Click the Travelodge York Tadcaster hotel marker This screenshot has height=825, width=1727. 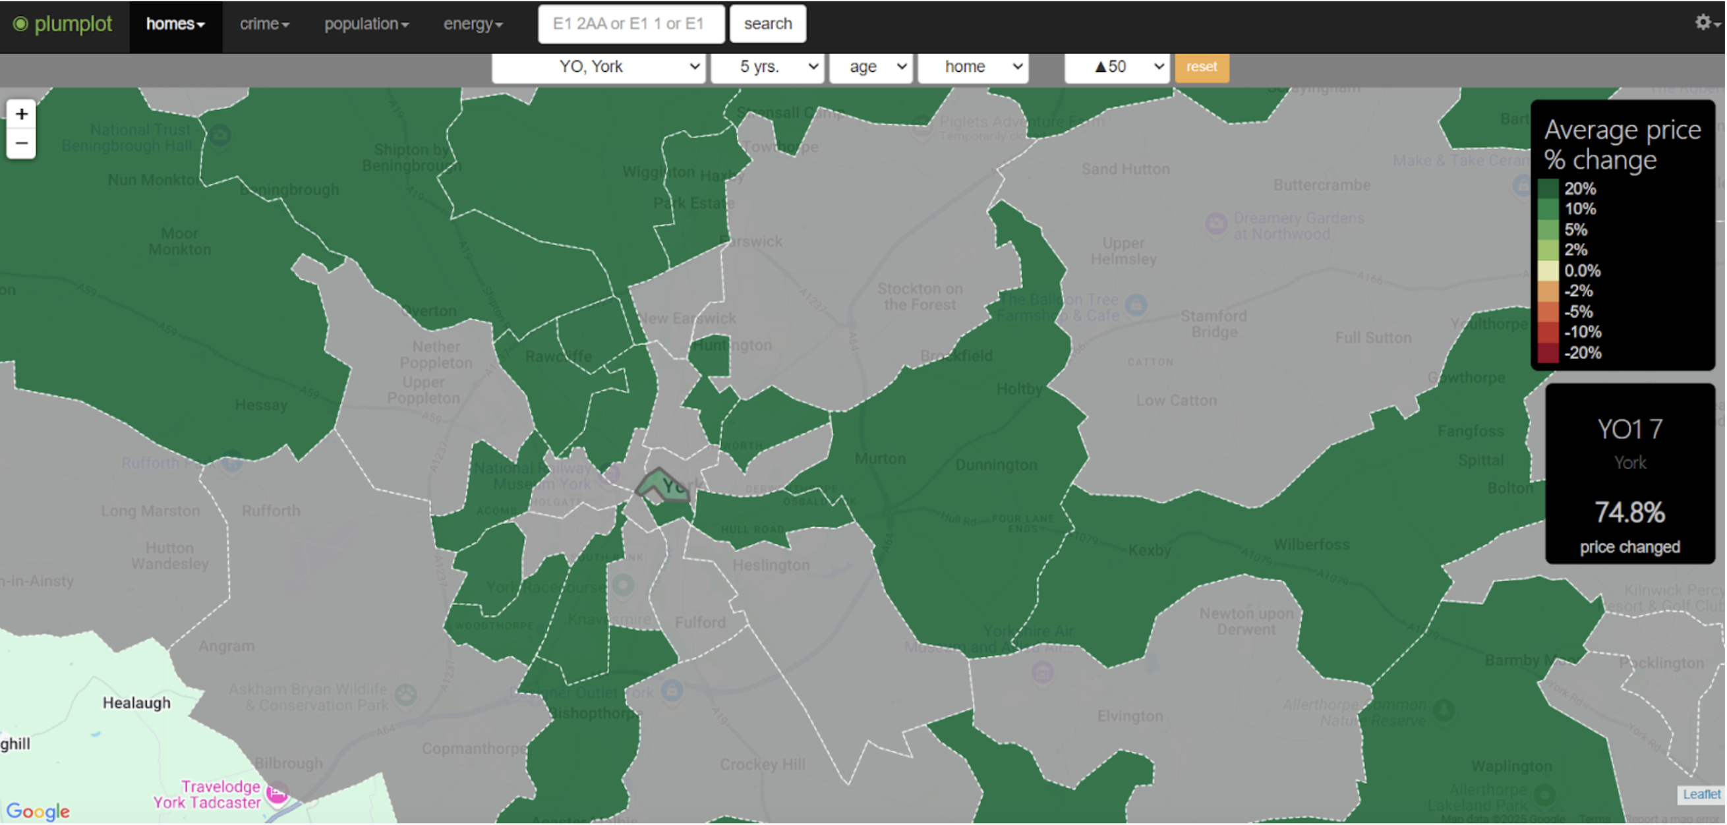click(278, 793)
